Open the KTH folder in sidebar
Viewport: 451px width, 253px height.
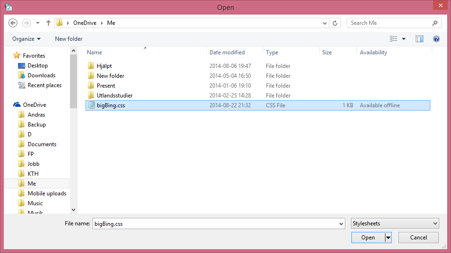tap(33, 173)
